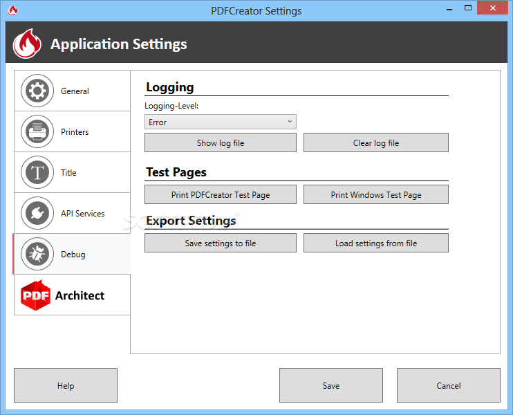This screenshot has width=513, height=415.
Task: Go to the API Services tab label
Action: point(83,214)
